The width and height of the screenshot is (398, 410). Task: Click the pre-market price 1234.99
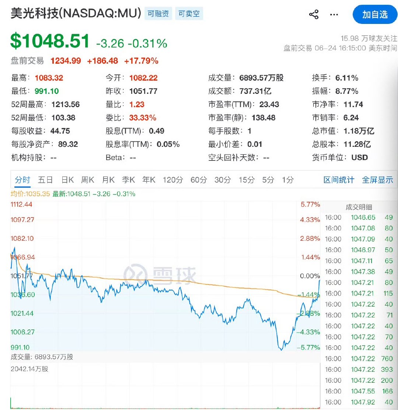click(x=66, y=61)
